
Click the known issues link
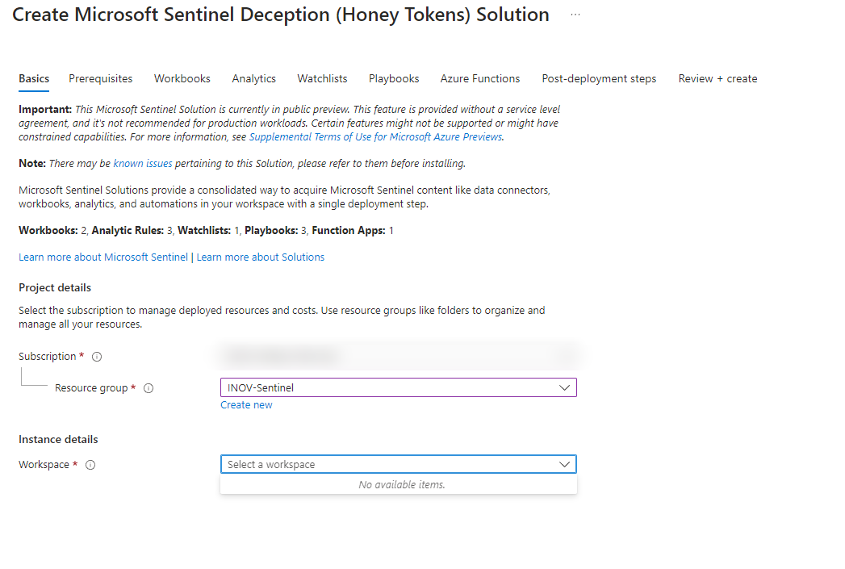pos(143,162)
